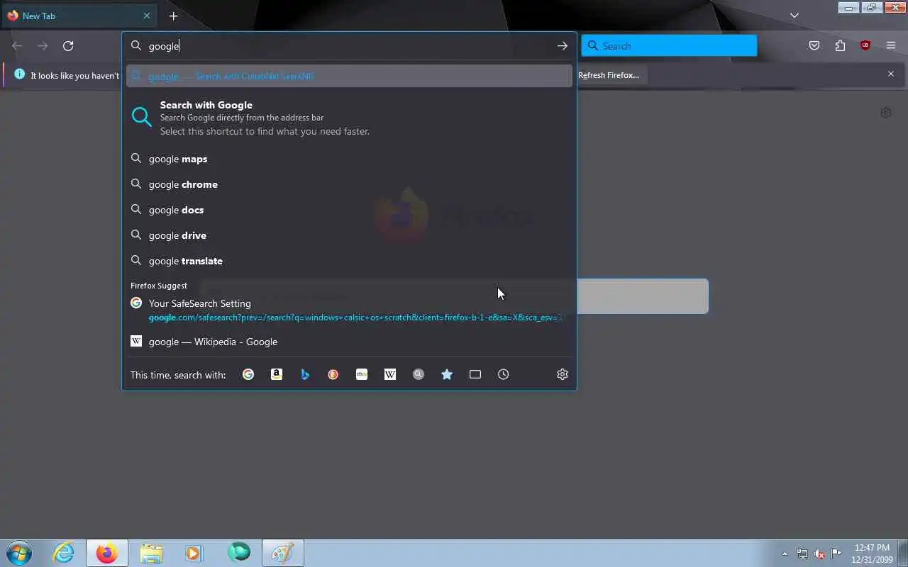Open a new tab with plus button
This screenshot has width=908, height=567.
point(173,16)
